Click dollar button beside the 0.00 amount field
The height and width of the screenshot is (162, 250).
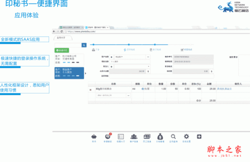pos(212,71)
